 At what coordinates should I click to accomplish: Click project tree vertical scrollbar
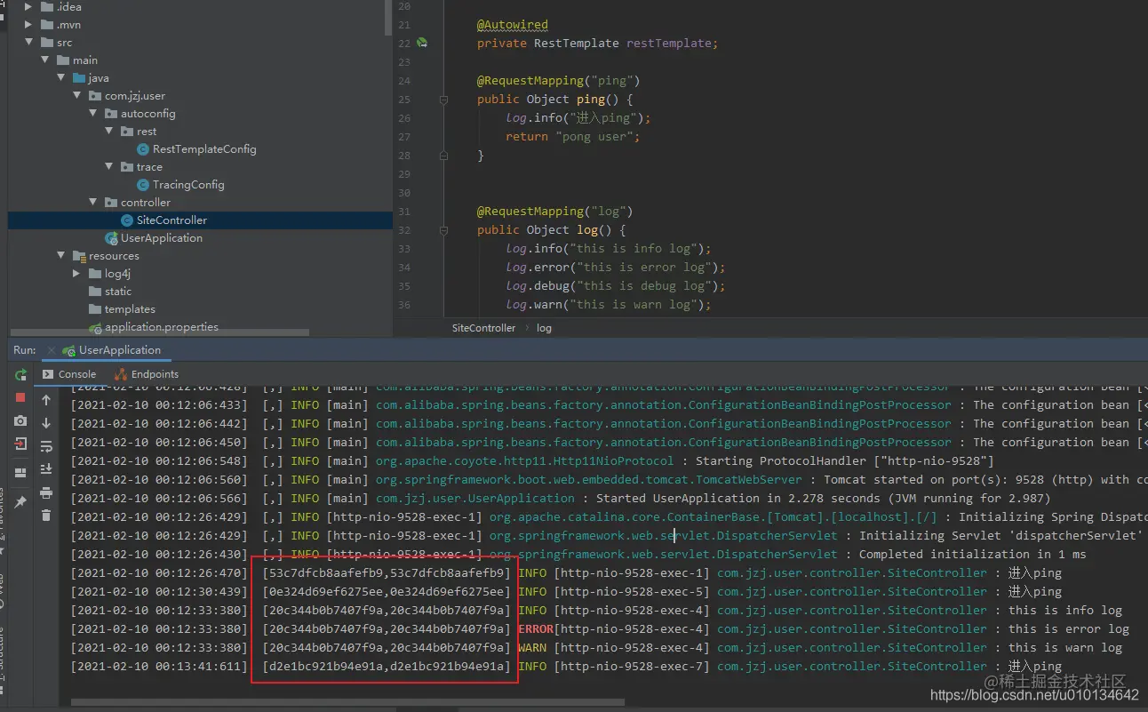tap(388, 18)
